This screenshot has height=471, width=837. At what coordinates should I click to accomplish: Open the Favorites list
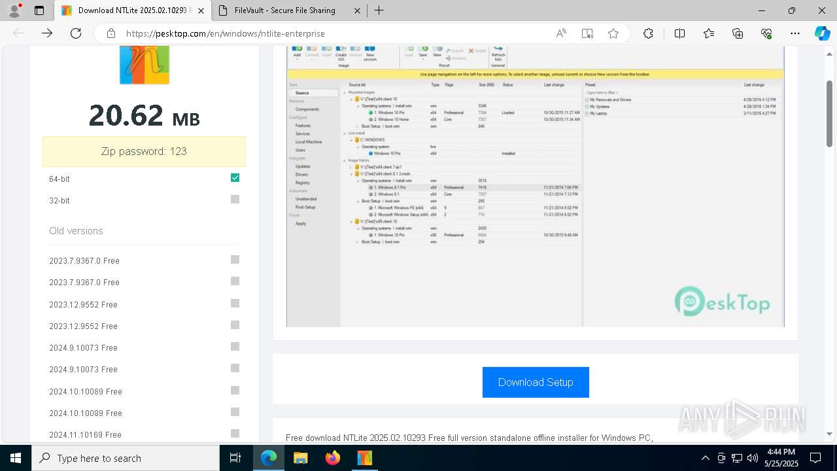(709, 33)
